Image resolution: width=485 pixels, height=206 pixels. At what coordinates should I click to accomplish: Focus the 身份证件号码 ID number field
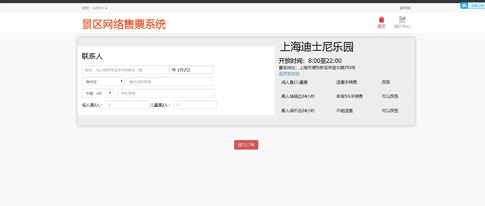[x=170, y=82]
